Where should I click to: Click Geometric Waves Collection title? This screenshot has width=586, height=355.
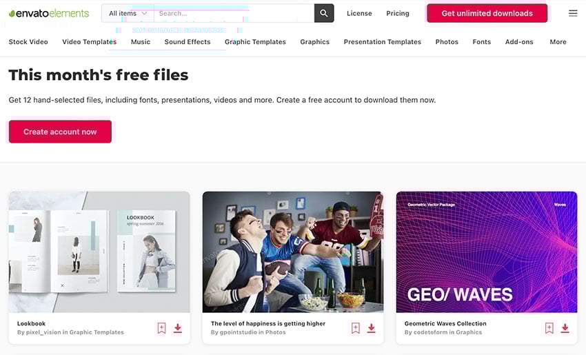click(445, 323)
